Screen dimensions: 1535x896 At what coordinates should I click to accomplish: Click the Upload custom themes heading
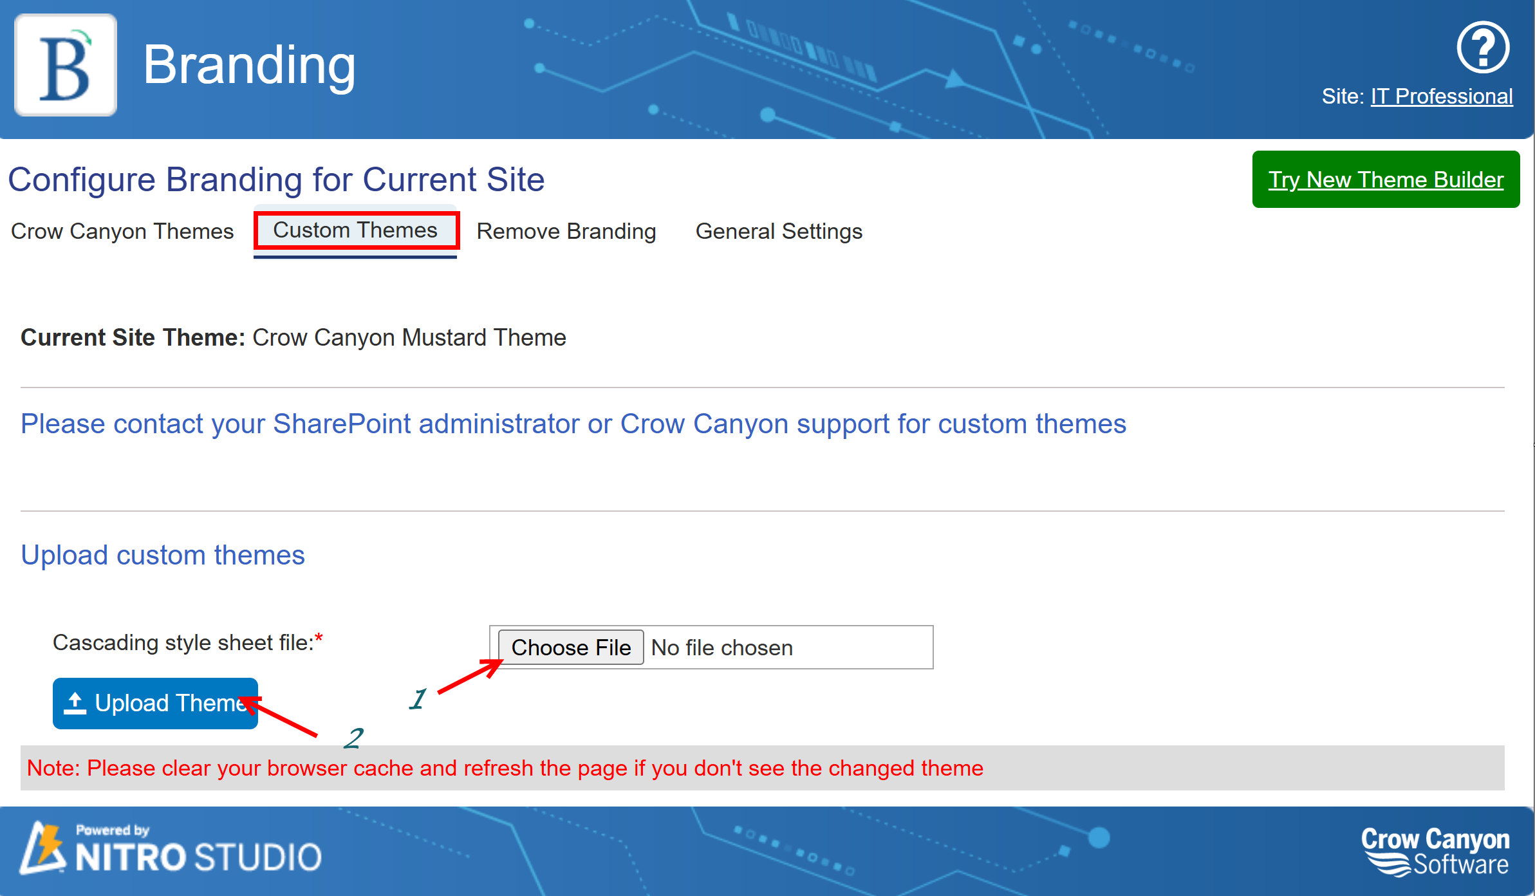click(x=163, y=555)
